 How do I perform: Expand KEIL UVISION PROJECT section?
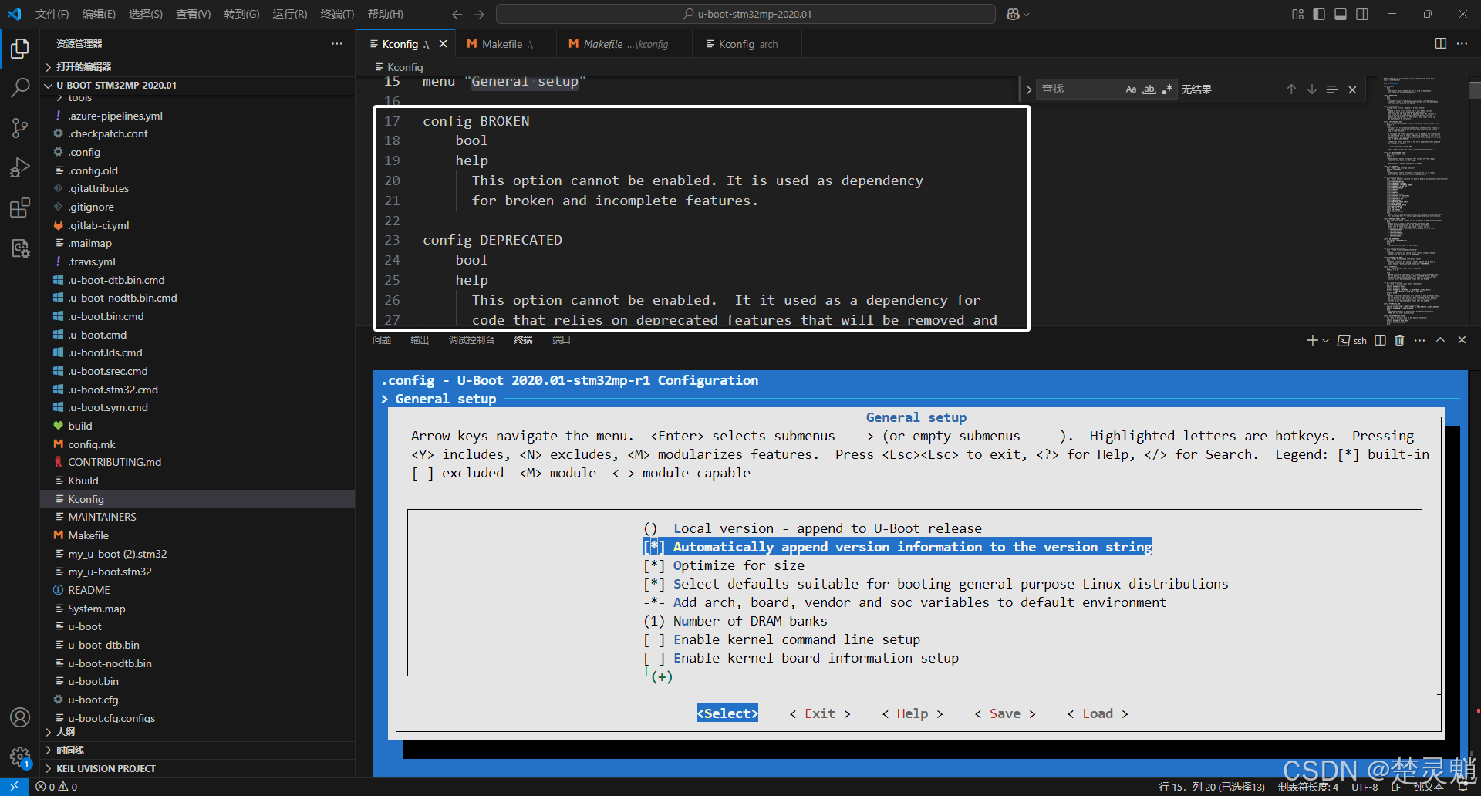tap(197, 769)
